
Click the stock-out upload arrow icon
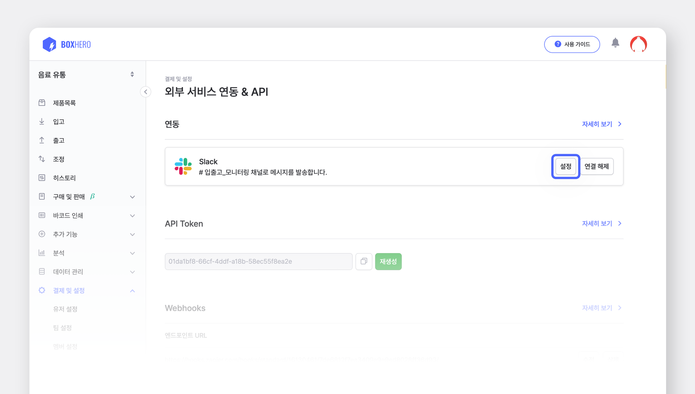point(42,140)
